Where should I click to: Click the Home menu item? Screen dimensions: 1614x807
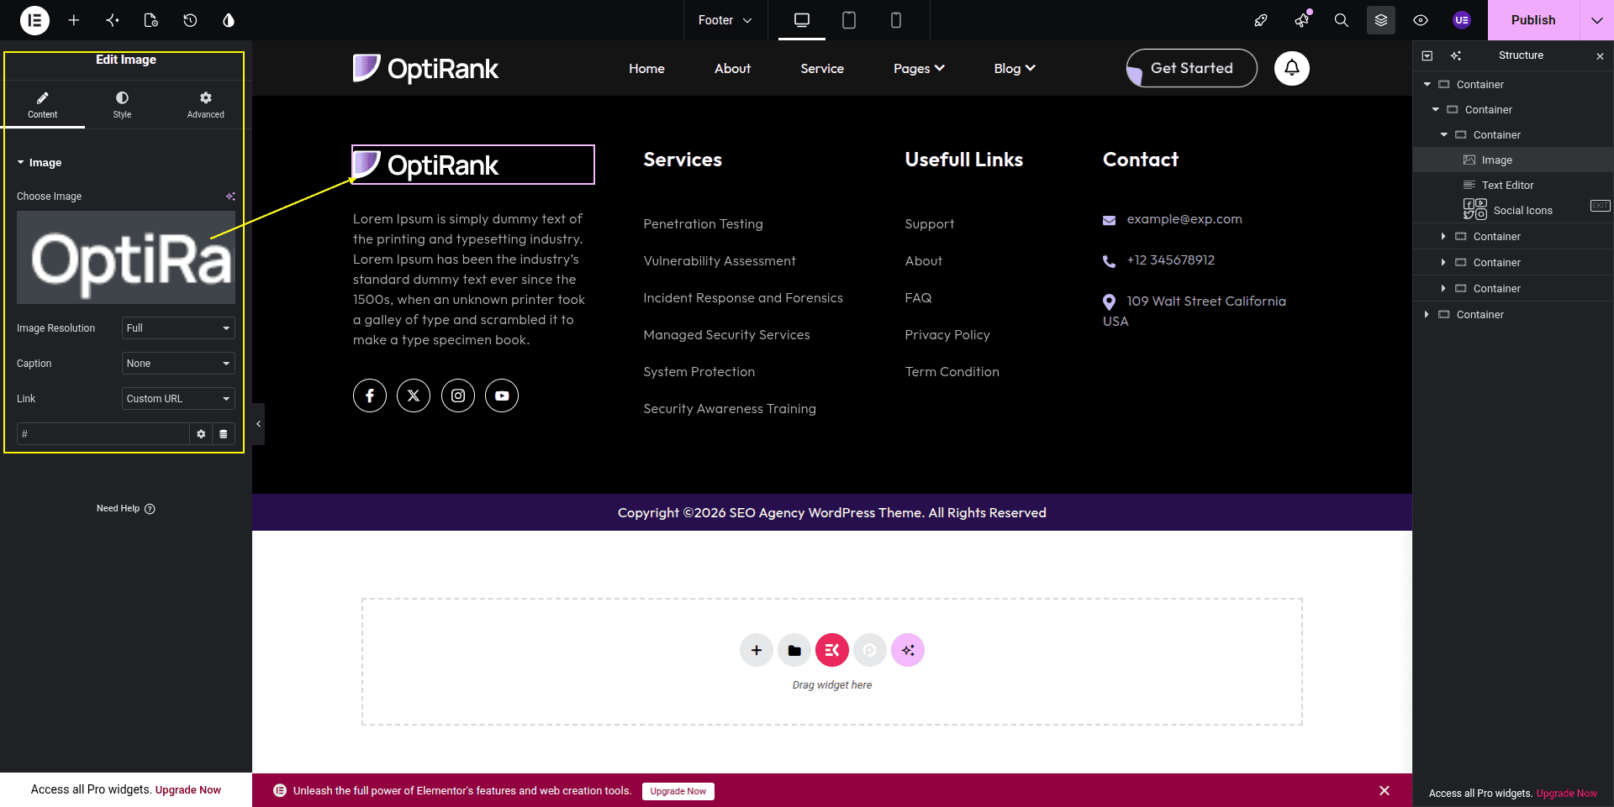coord(646,69)
